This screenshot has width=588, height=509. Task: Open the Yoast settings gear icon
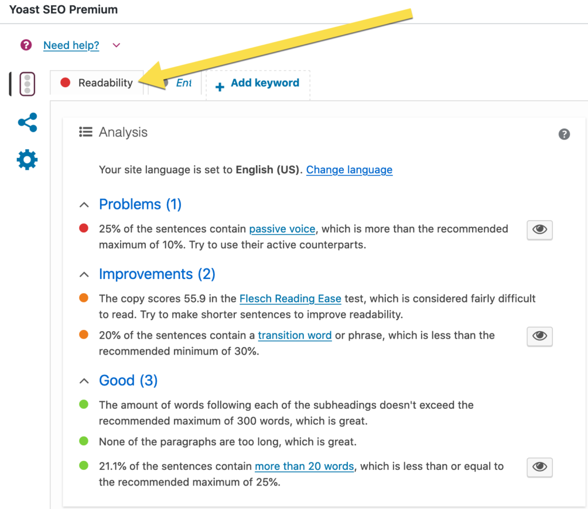pyautogui.click(x=27, y=160)
